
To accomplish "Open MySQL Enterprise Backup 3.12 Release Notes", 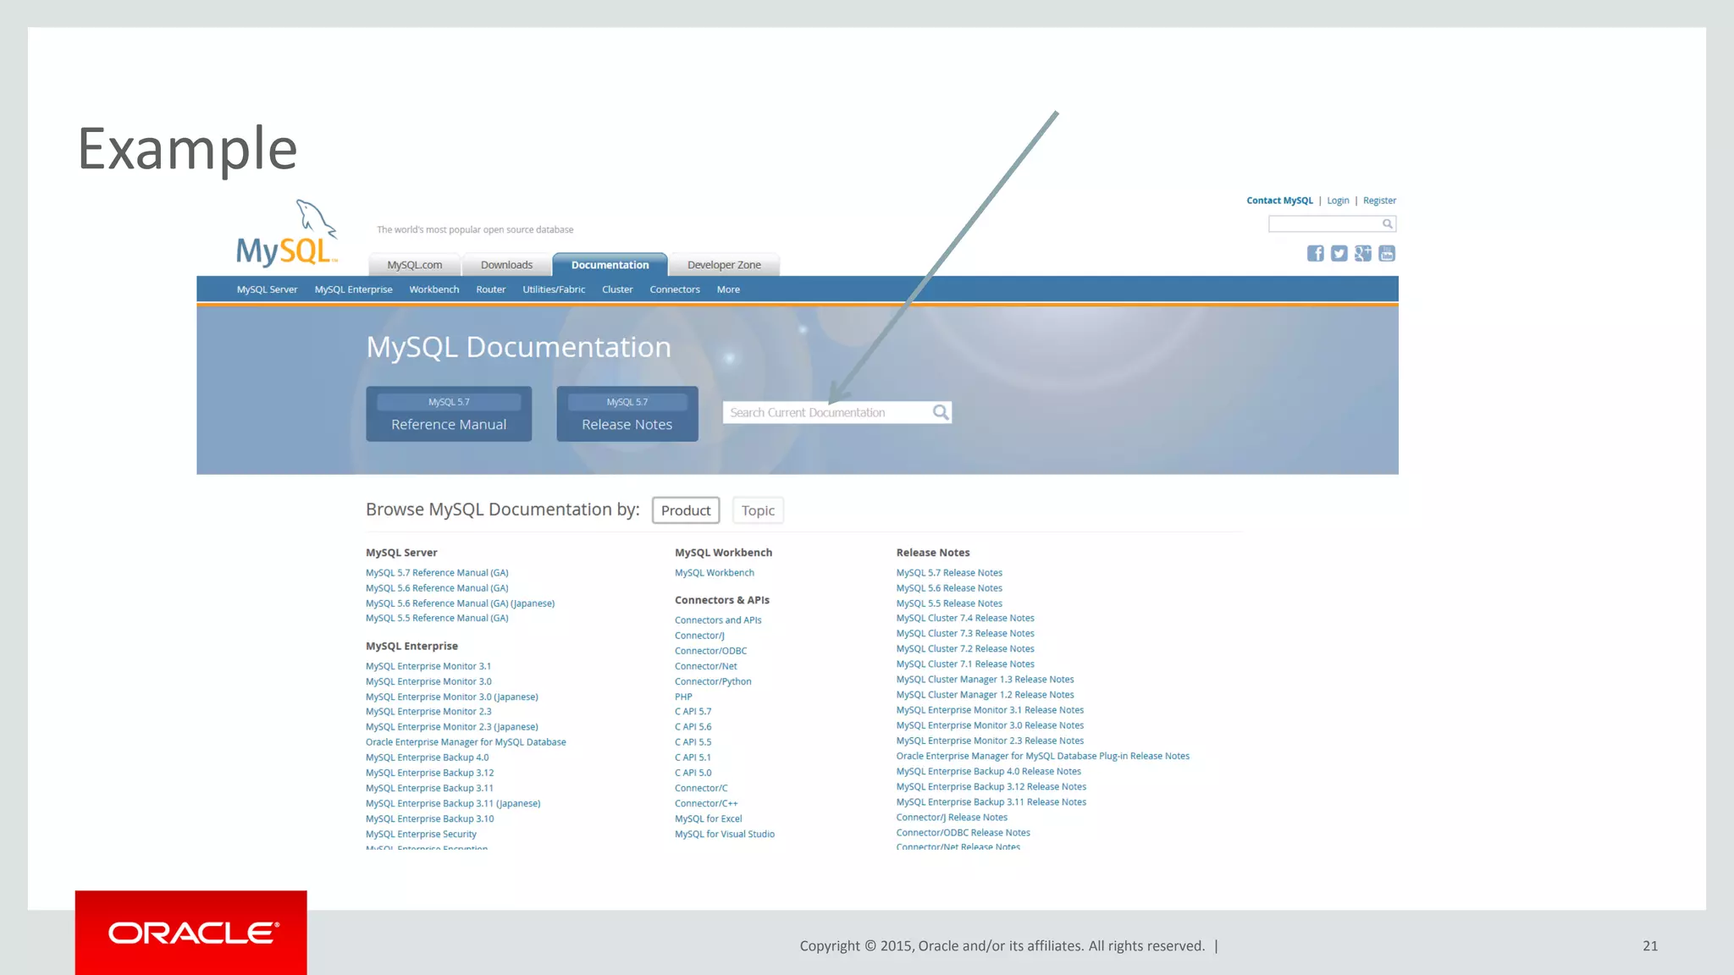I will tap(991, 786).
